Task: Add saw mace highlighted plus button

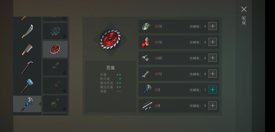Action: [x=213, y=90]
